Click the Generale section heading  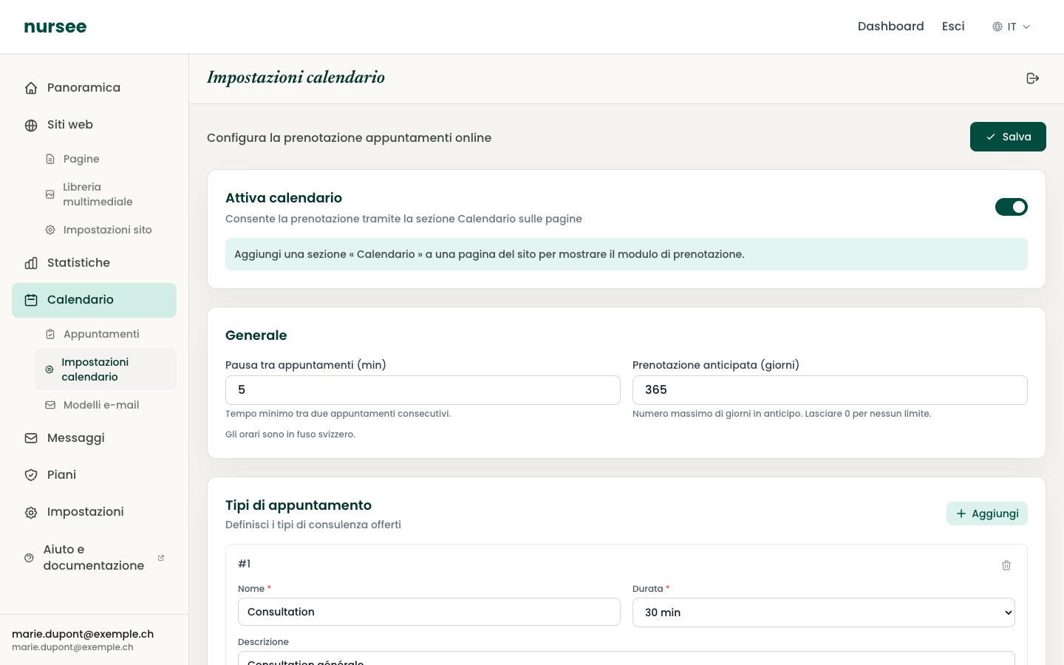tap(256, 335)
